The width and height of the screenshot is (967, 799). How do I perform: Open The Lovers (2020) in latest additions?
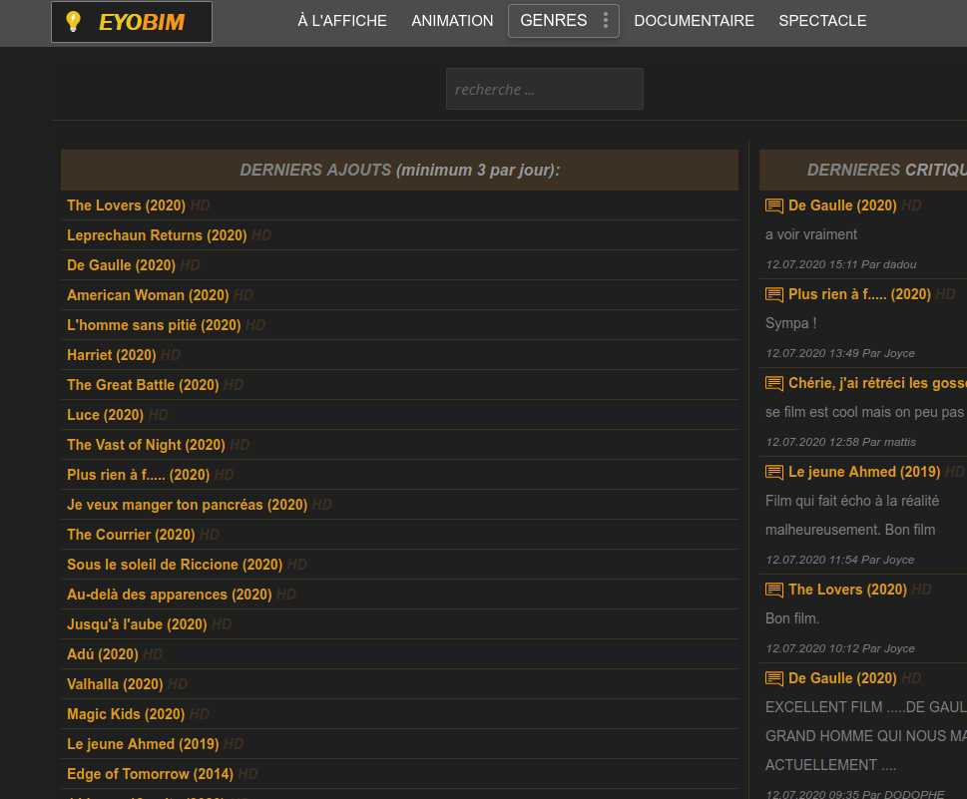point(126,205)
